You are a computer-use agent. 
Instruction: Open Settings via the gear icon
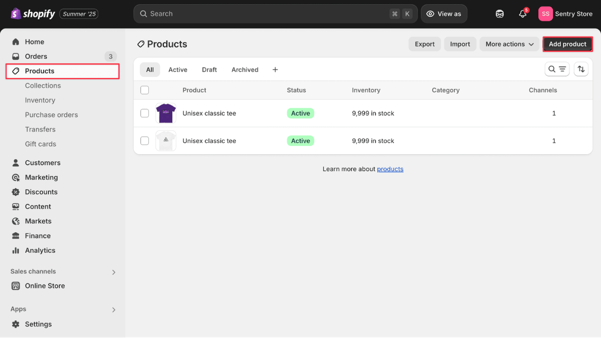(17, 324)
